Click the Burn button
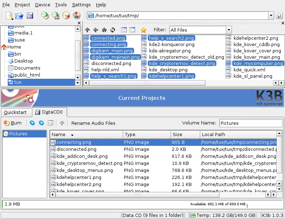The width and height of the screenshot is (285, 219). (13, 123)
